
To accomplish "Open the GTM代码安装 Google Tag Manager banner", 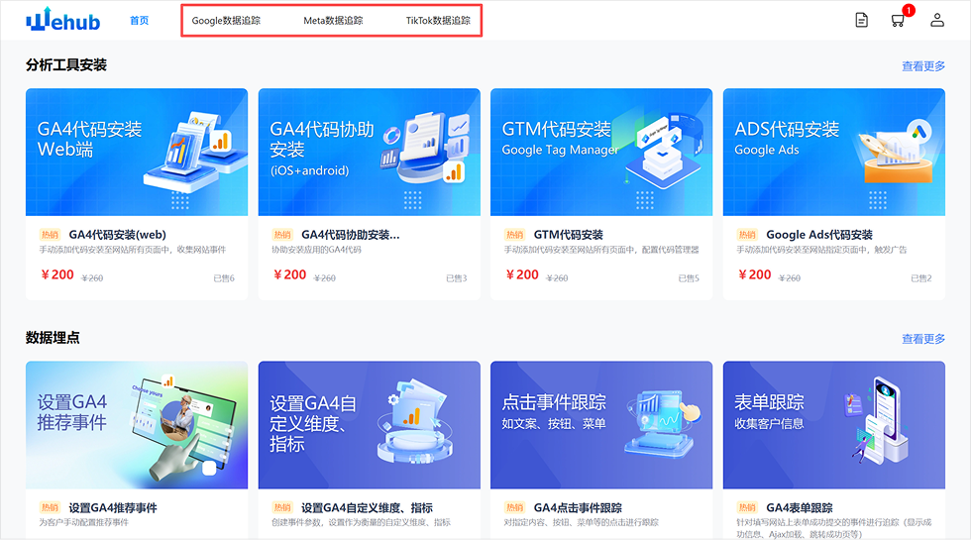I will pyautogui.click(x=601, y=152).
